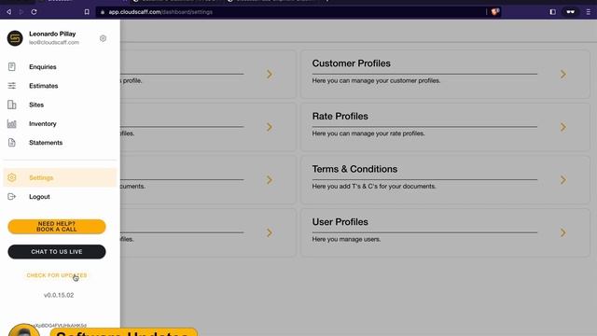Open the Enquiries sidebar icon
597x336 pixels.
[x=12, y=66]
